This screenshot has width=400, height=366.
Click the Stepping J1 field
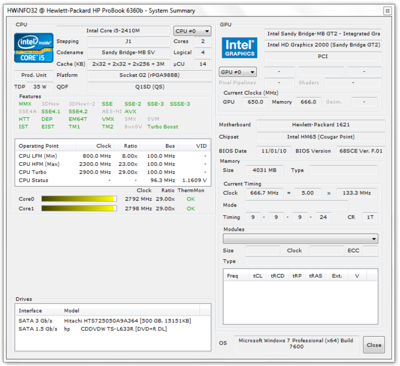(x=128, y=41)
